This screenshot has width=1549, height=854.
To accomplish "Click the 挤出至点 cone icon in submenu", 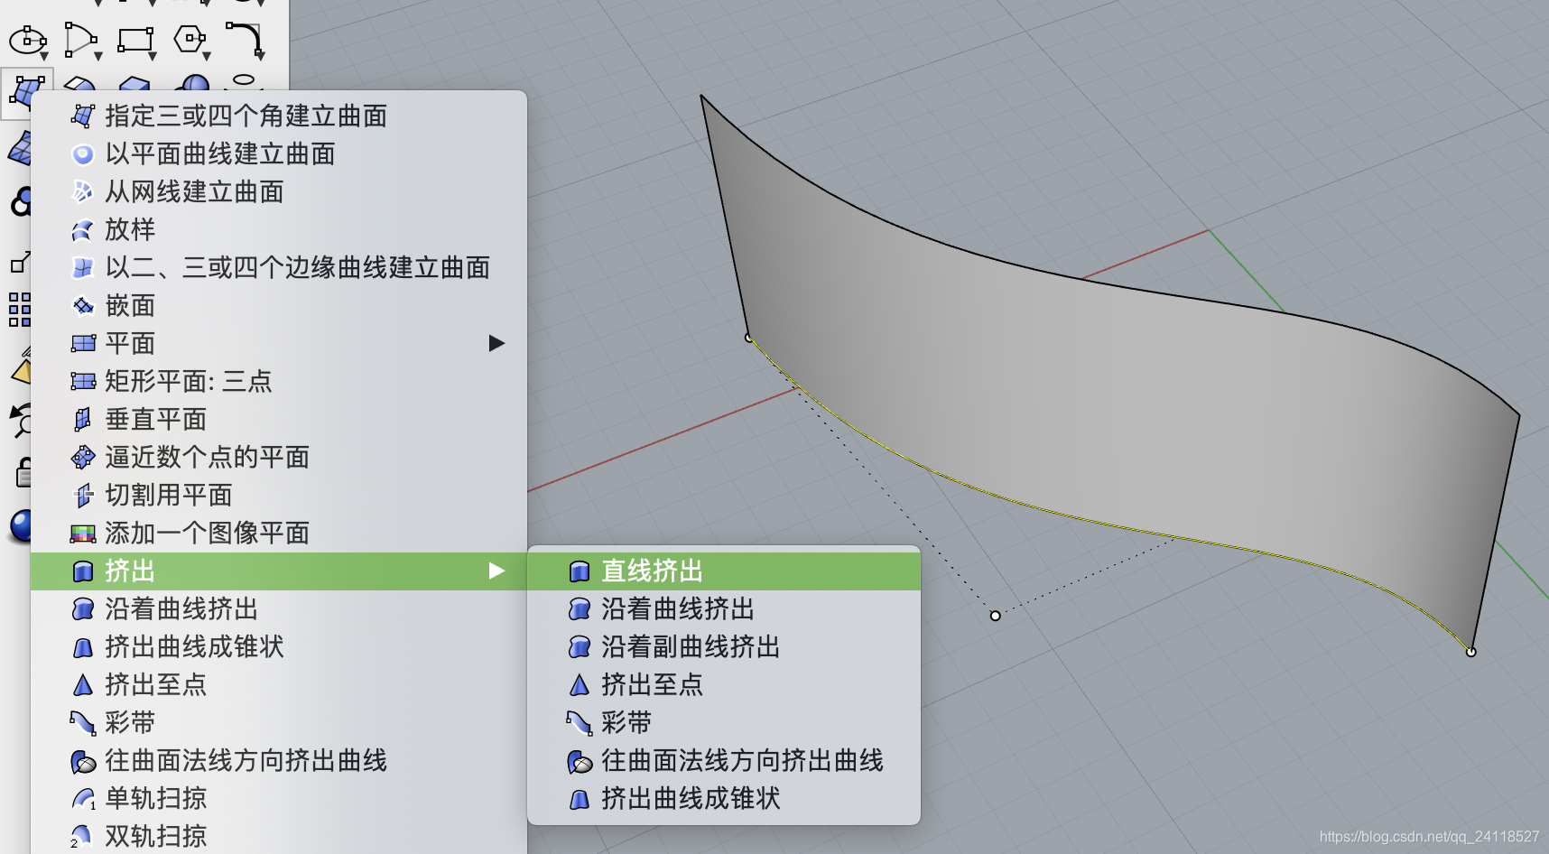I will point(580,685).
